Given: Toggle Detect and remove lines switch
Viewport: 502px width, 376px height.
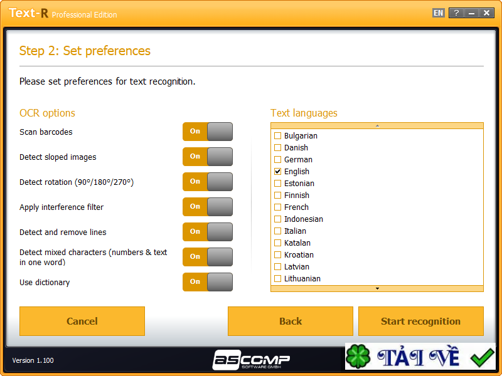Looking at the screenshot, I should pyautogui.click(x=208, y=232).
